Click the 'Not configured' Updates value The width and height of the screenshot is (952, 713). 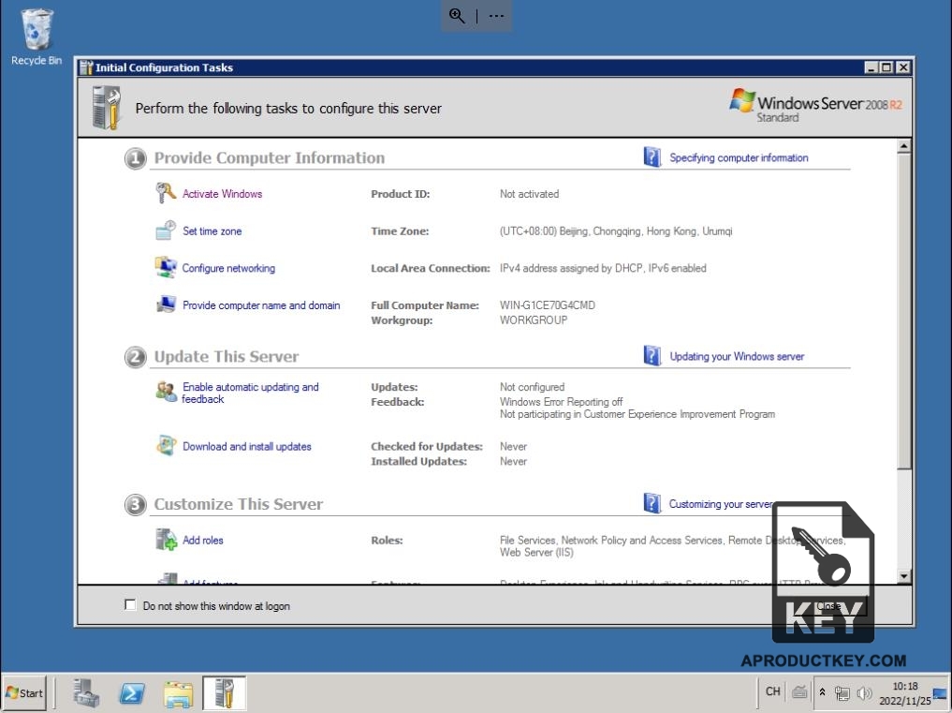532,387
